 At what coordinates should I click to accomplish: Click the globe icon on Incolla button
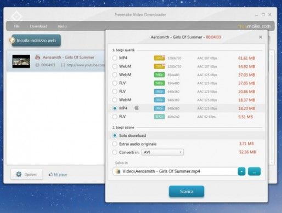click(12, 41)
